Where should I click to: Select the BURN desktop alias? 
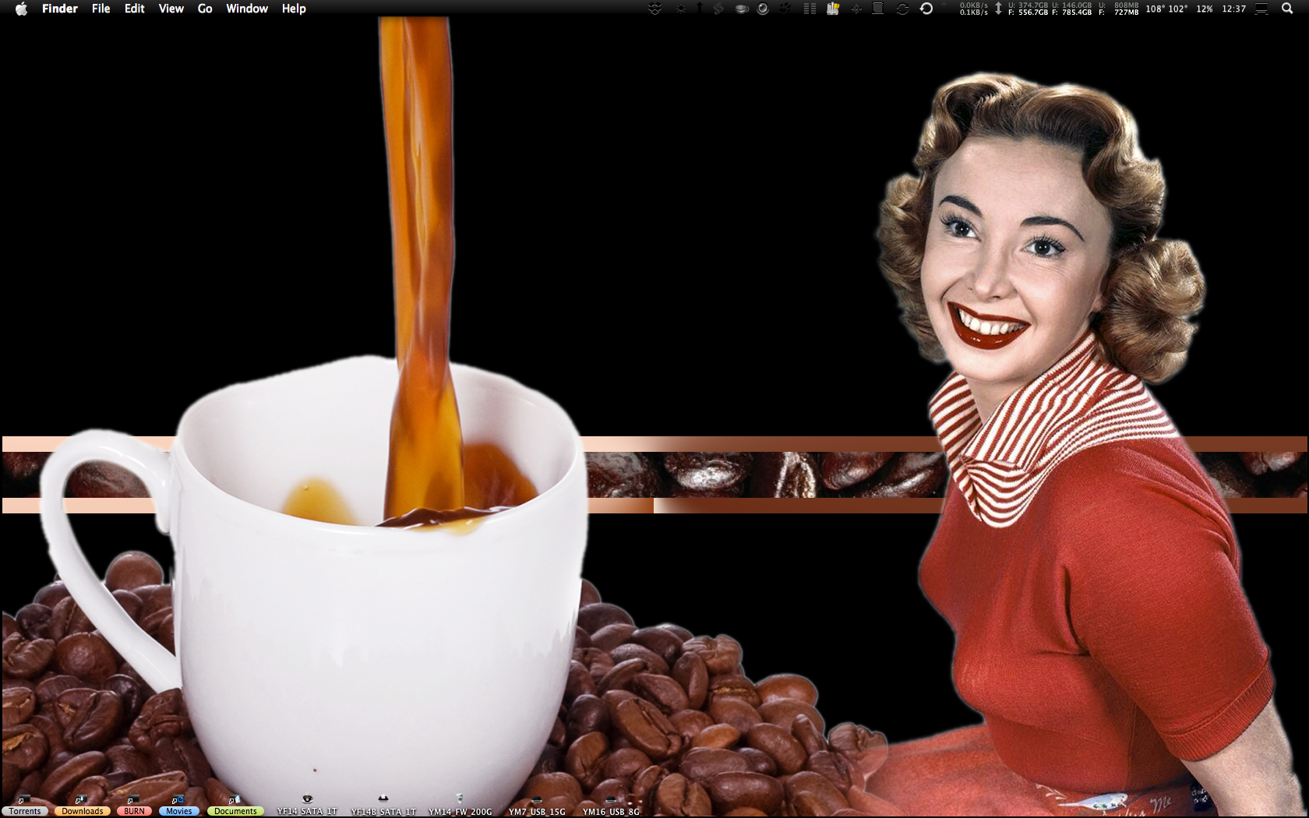point(134,807)
